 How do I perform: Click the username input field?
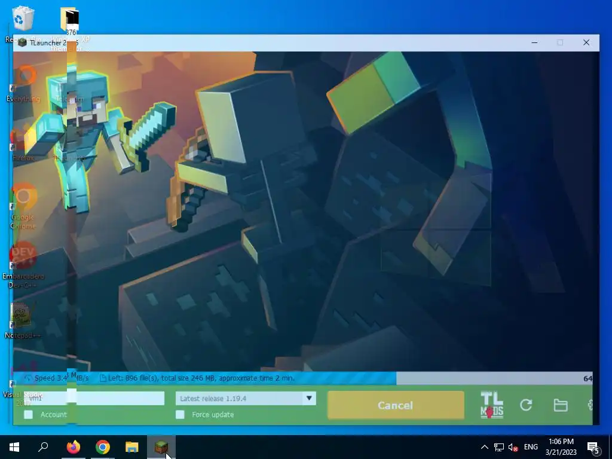tap(94, 399)
